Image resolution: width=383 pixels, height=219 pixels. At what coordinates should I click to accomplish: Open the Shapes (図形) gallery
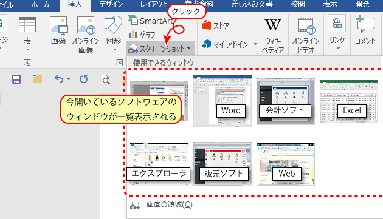pyautogui.click(x=114, y=33)
